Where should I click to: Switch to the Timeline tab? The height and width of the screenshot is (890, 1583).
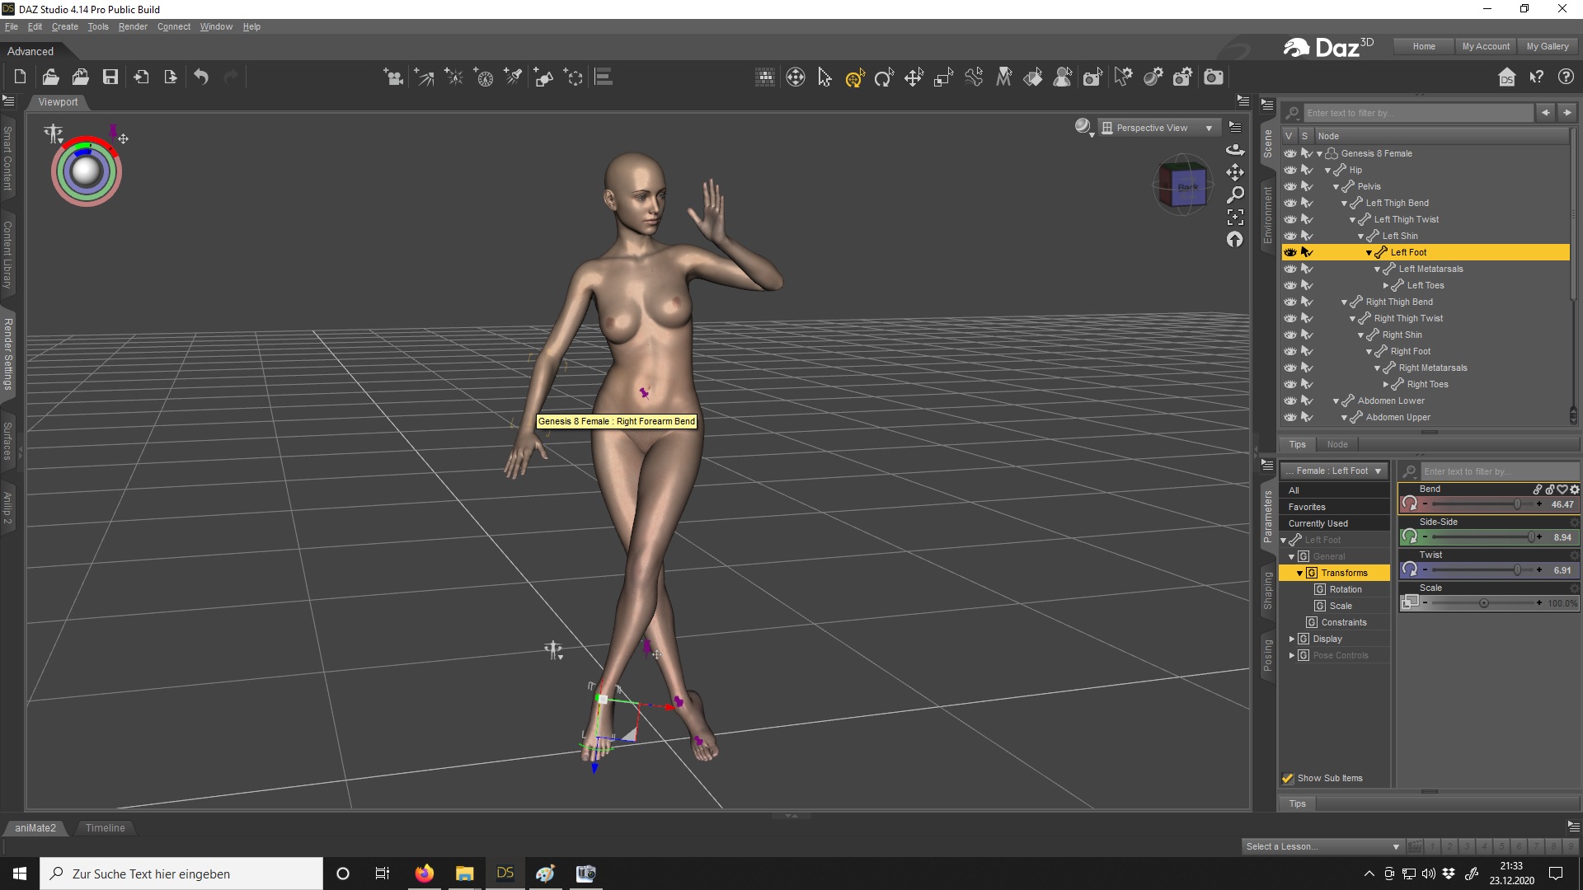coord(105,827)
